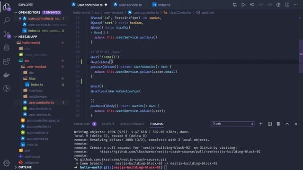Click the compare changes editor toolbar icon
This screenshot has height=170, width=303.
235,5
